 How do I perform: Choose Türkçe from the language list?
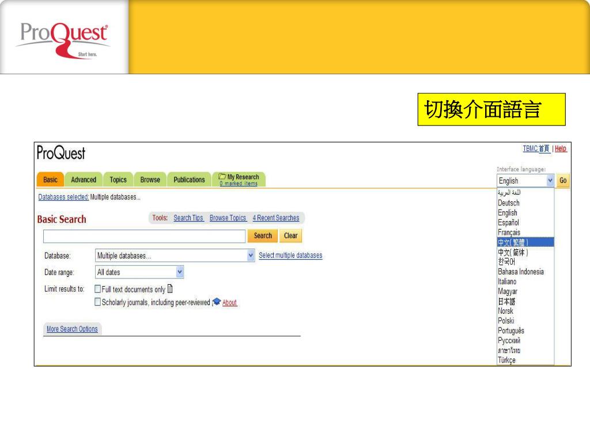tap(525, 360)
